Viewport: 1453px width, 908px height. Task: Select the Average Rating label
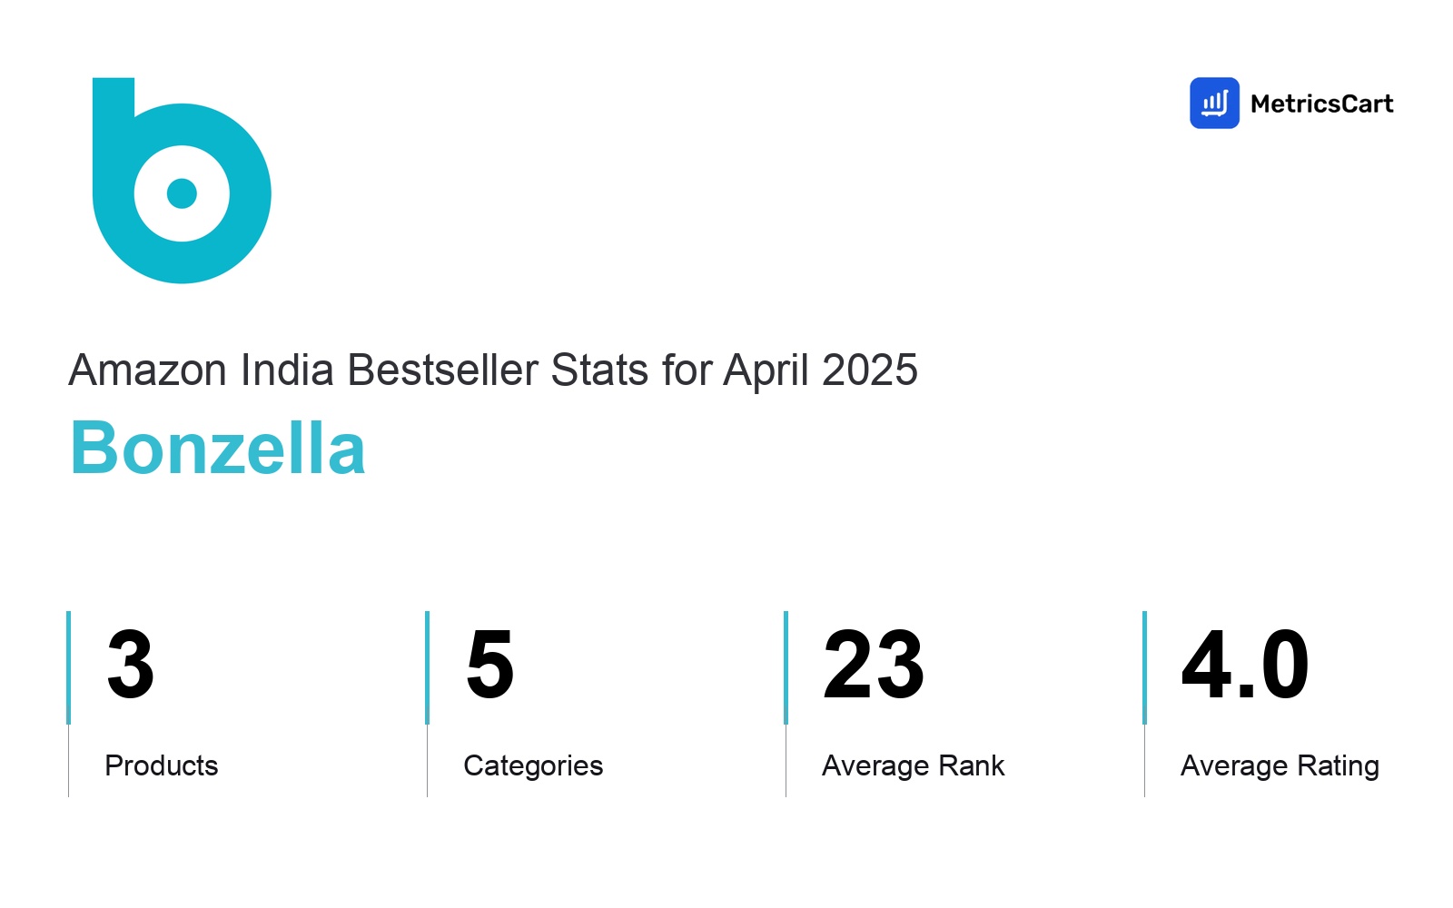click(1280, 766)
